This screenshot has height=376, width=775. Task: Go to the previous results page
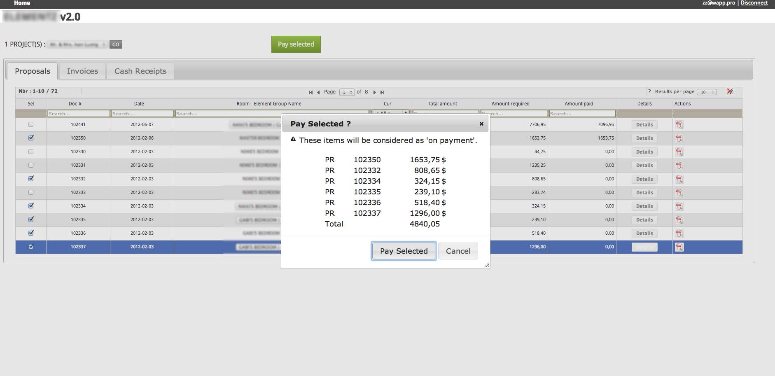pyautogui.click(x=318, y=92)
